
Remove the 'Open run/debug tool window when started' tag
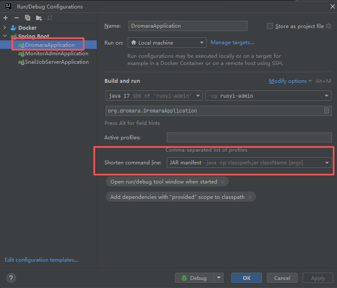(223, 182)
